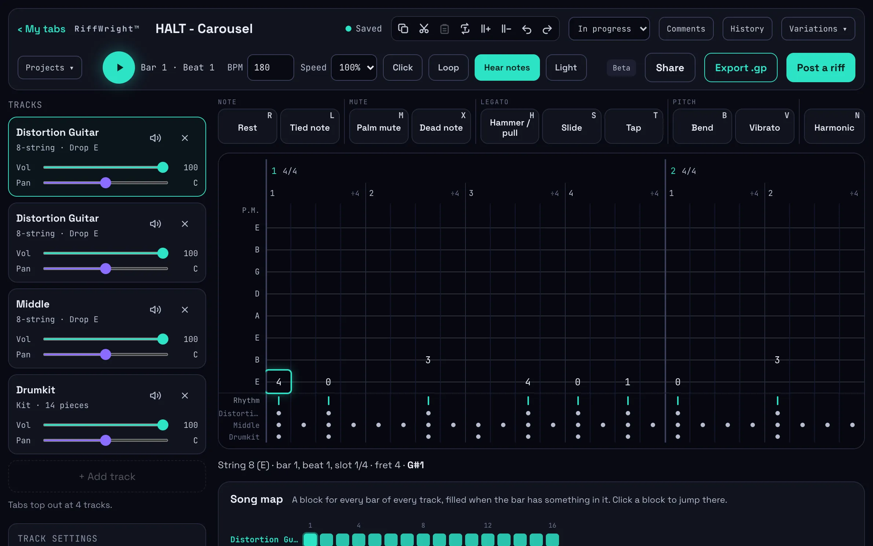The image size is (873, 546).
Task: Select the Hammer / pull button
Action: (x=509, y=126)
